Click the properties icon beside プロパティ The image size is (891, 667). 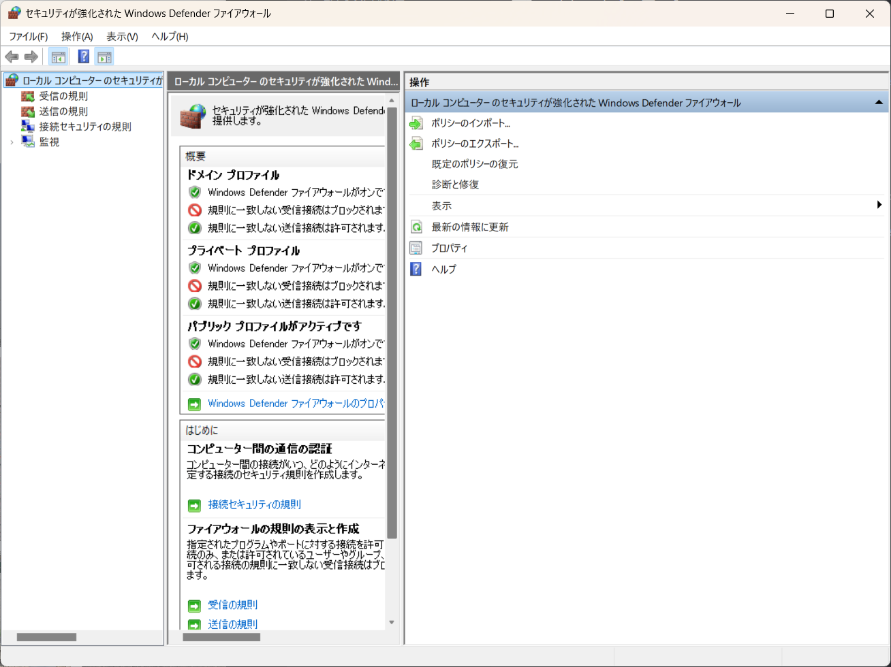point(416,248)
